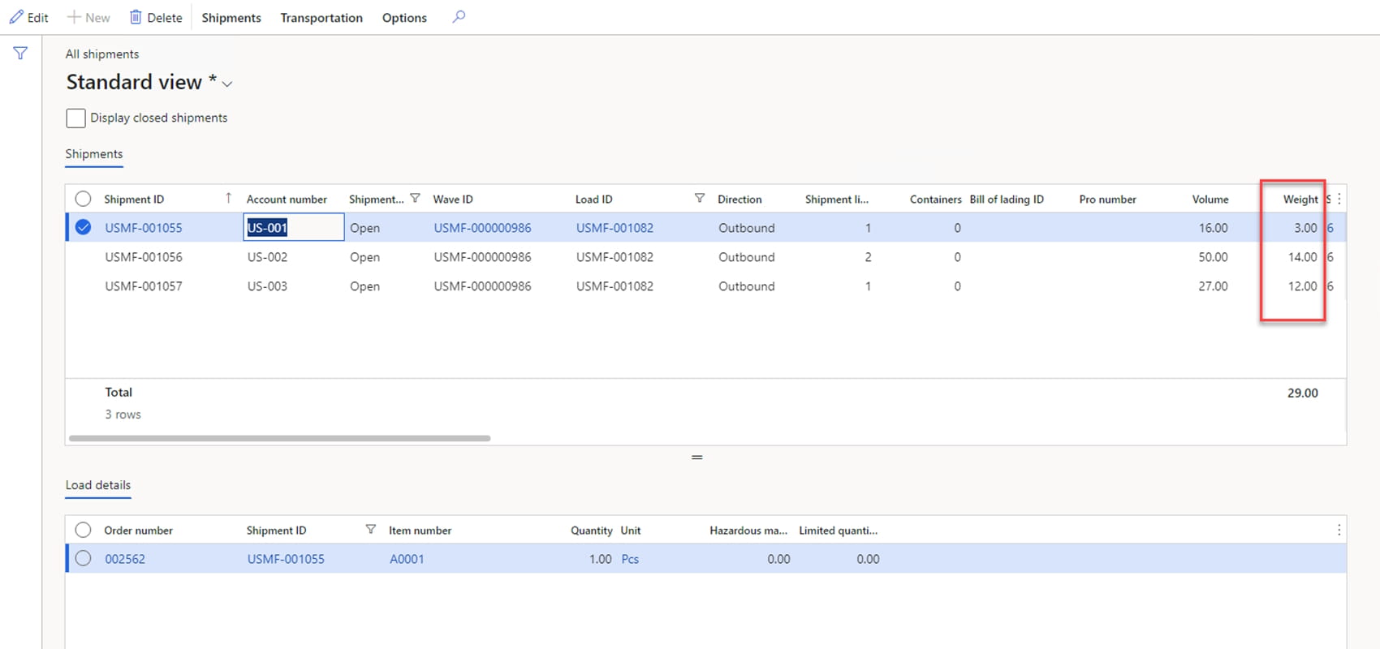Open the filter pane funnel icon
The height and width of the screenshot is (649, 1380).
(x=20, y=54)
